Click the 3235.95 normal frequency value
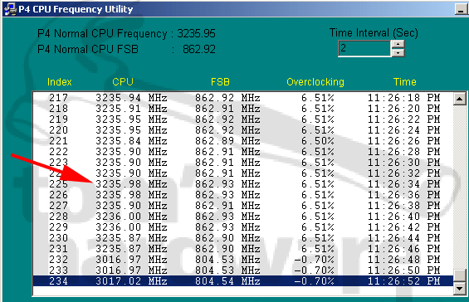 196,33
